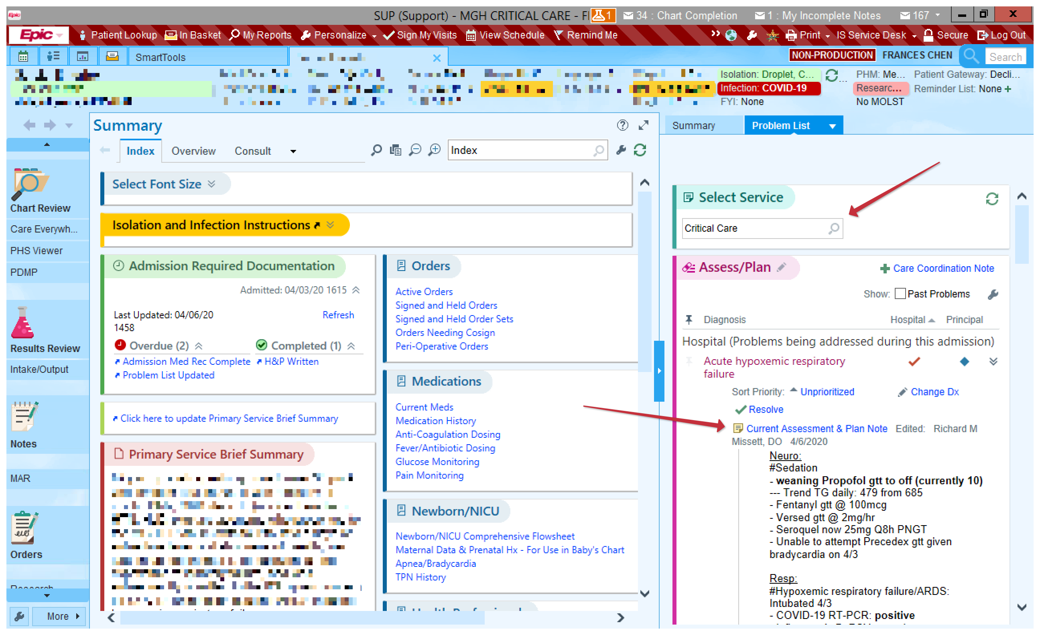Open the Notes activity icon
Screen dimensions: 1040x635
point(24,417)
